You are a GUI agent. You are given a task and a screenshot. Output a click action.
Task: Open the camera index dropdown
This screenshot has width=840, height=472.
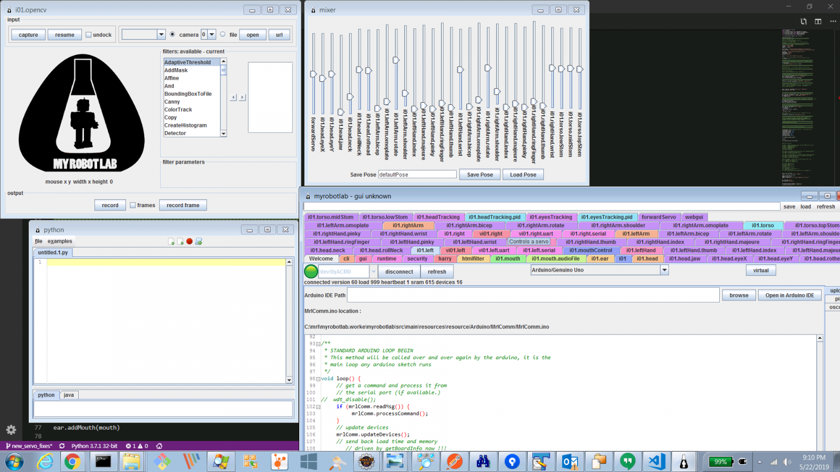point(212,34)
